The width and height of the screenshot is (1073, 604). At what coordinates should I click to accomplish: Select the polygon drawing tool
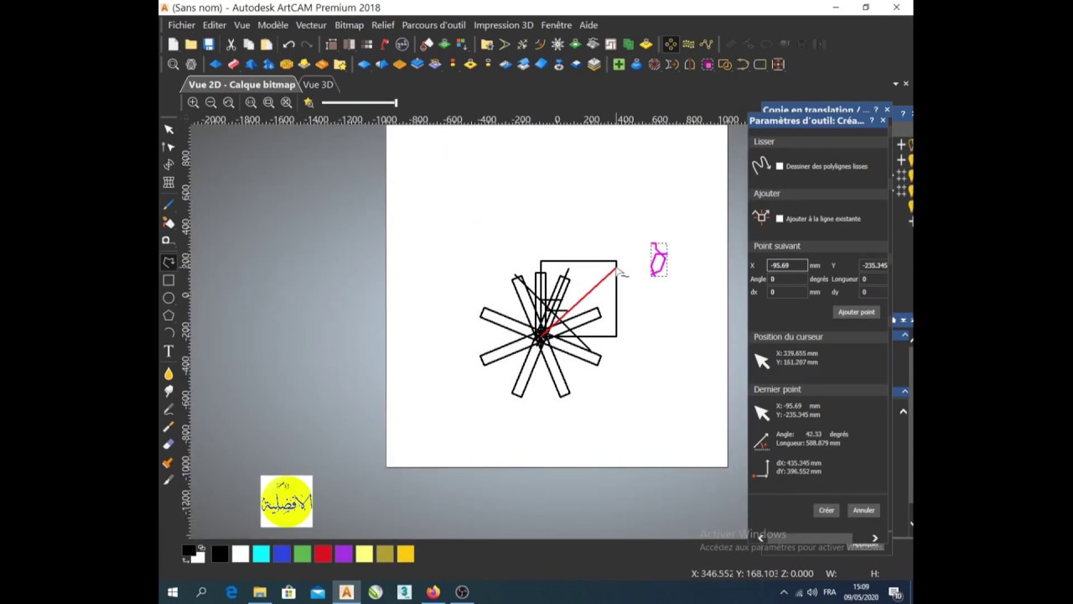tap(168, 315)
